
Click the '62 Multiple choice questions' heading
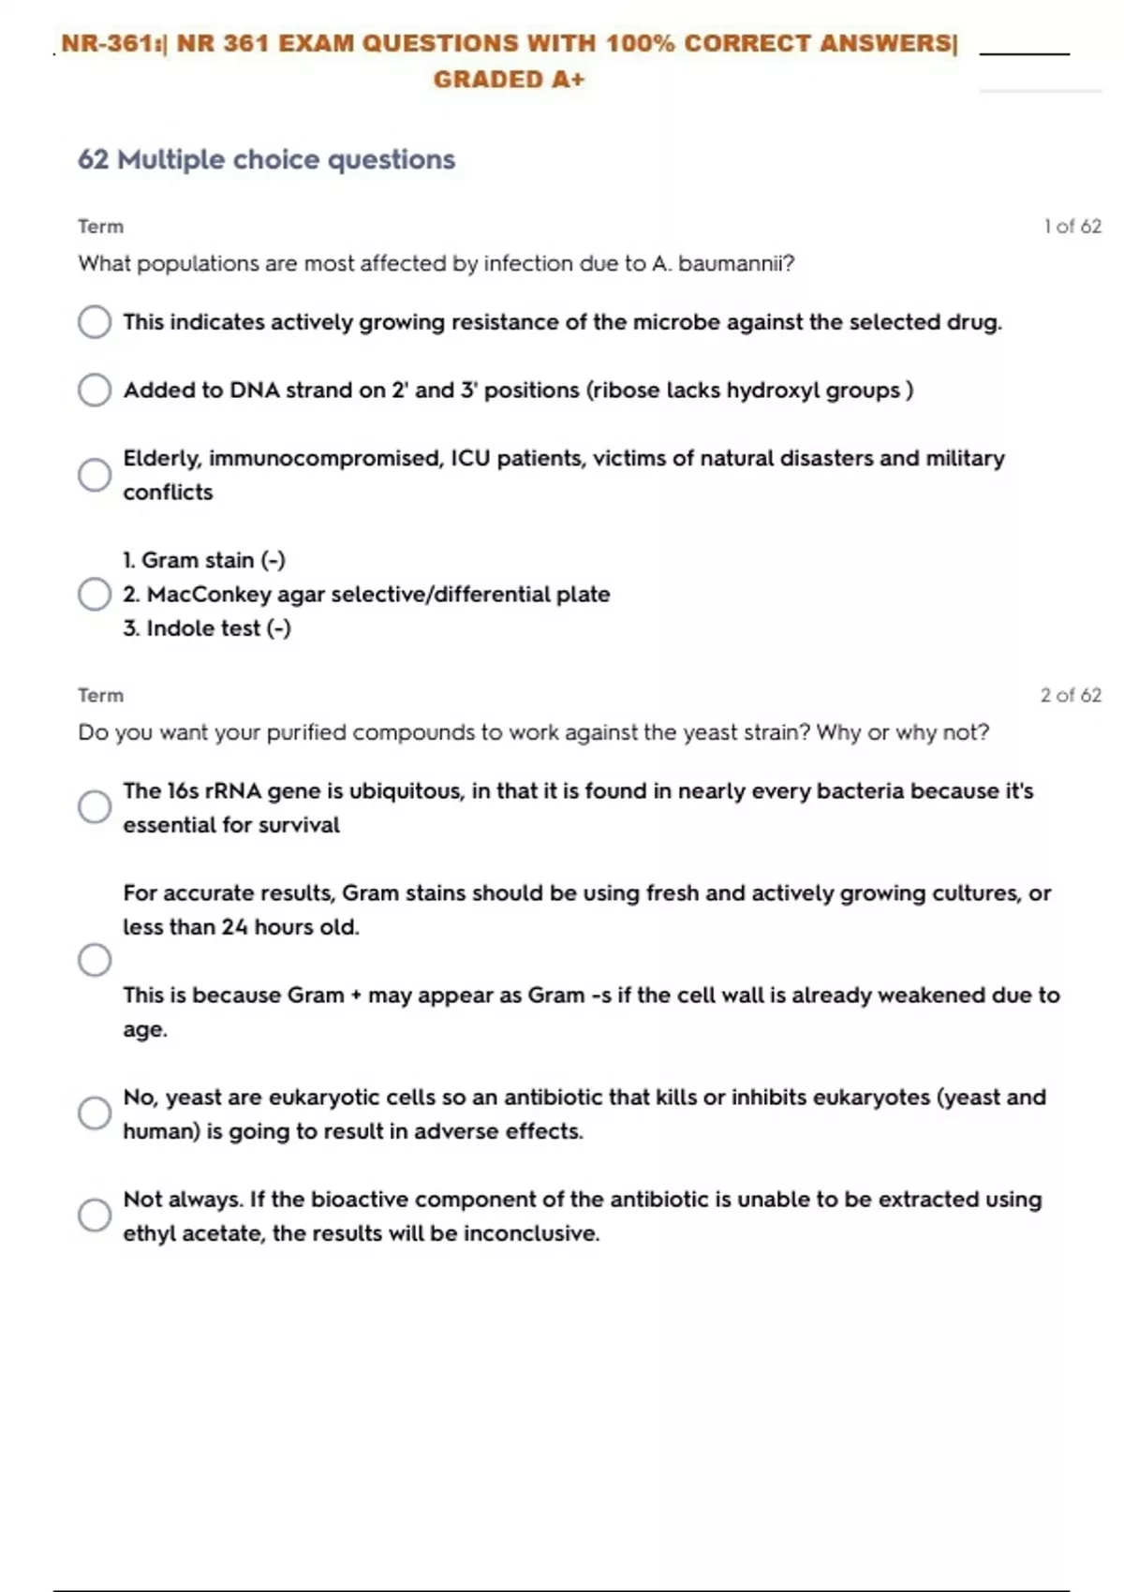(x=267, y=160)
